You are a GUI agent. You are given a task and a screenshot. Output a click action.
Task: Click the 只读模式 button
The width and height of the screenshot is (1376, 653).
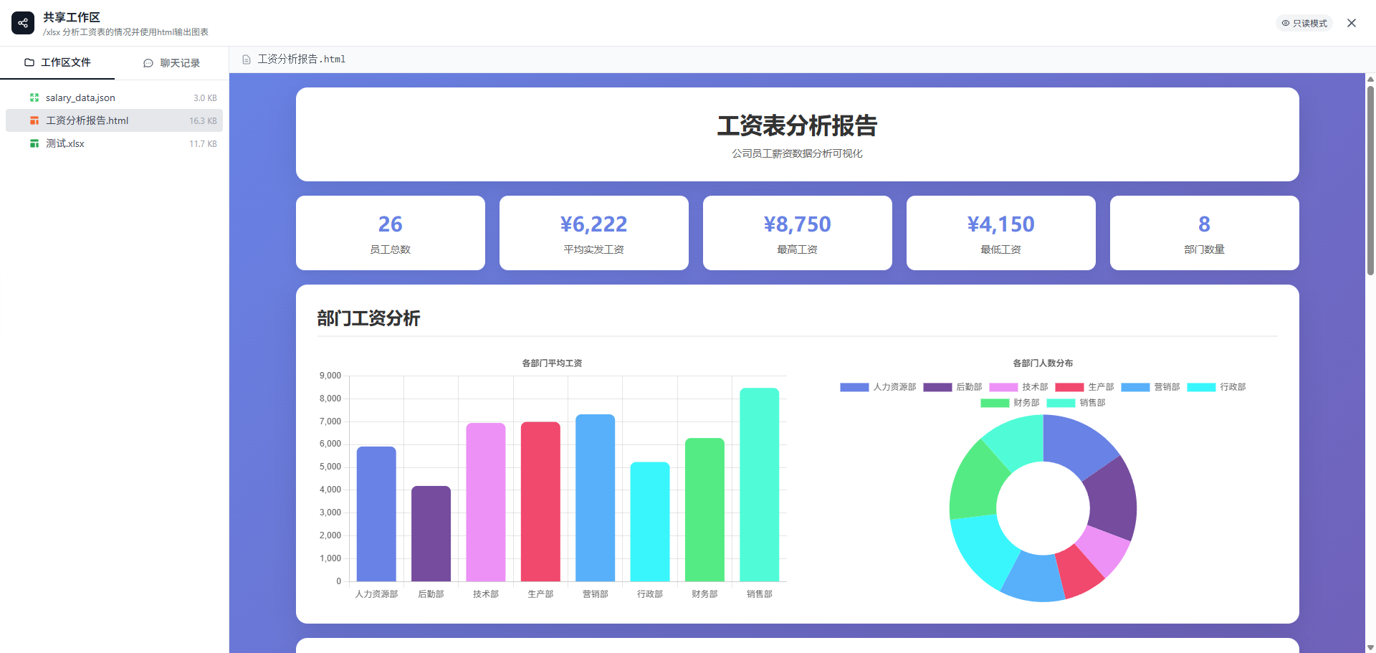tap(1304, 23)
